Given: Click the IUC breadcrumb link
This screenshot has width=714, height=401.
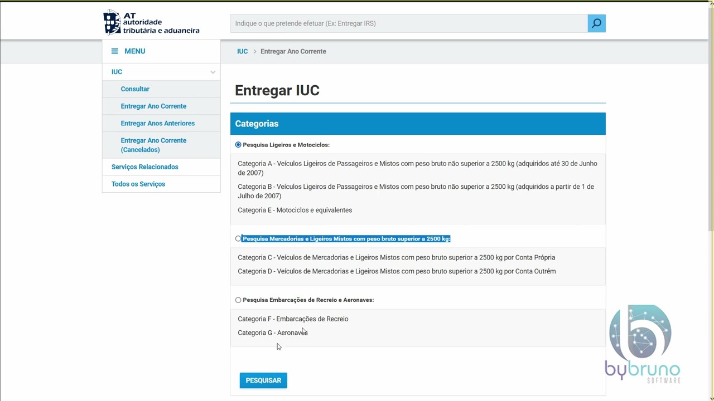Looking at the screenshot, I should pos(242,51).
